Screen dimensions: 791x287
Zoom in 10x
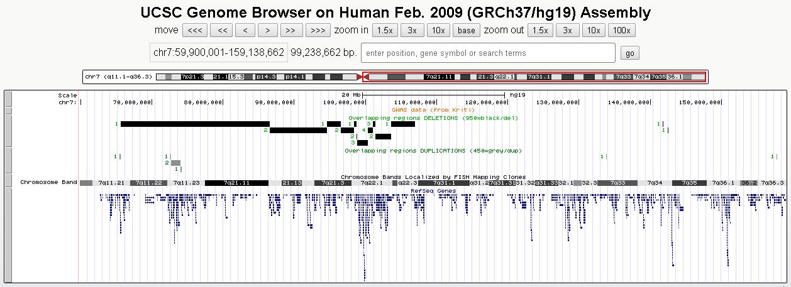click(x=438, y=30)
